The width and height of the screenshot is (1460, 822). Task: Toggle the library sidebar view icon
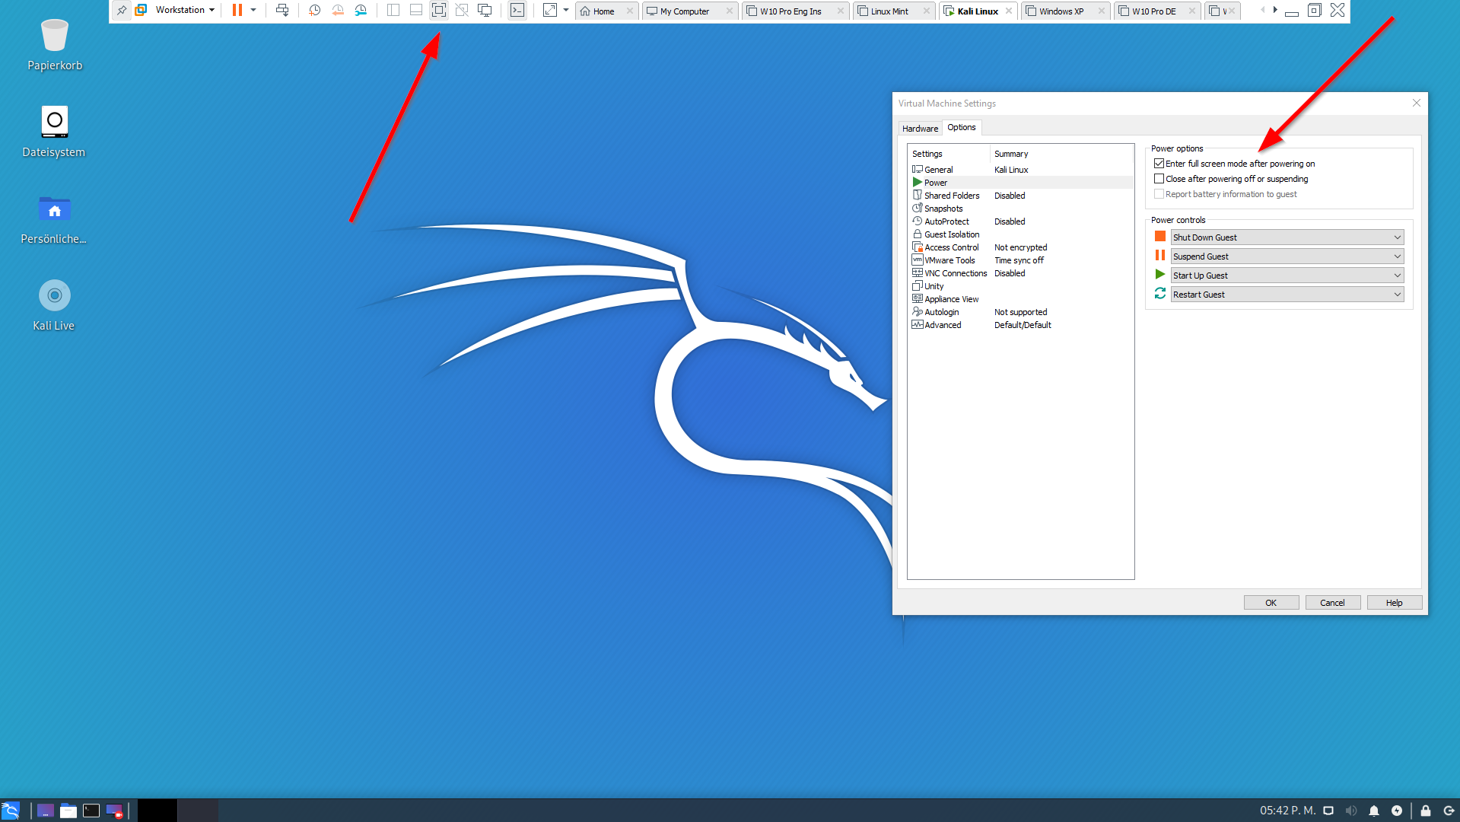tap(393, 11)
